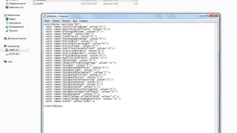Click the MusicVolume attribute line
The image size is (237, 133).
[x=72, y=46]
